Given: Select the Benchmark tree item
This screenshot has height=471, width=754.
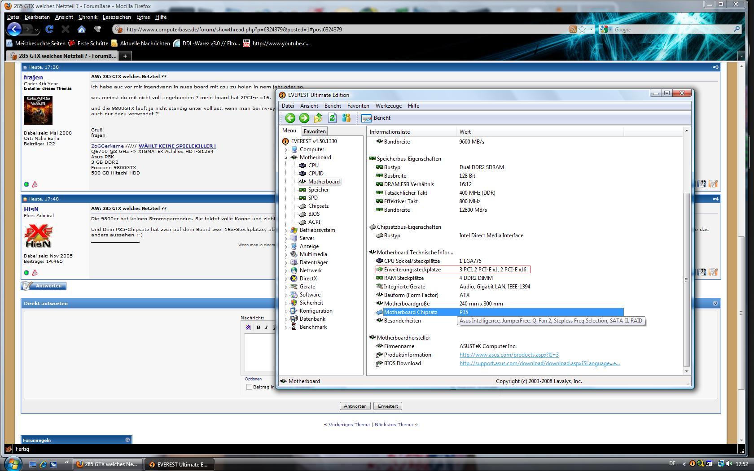Looking at the screenshot, I should (313, 327).
